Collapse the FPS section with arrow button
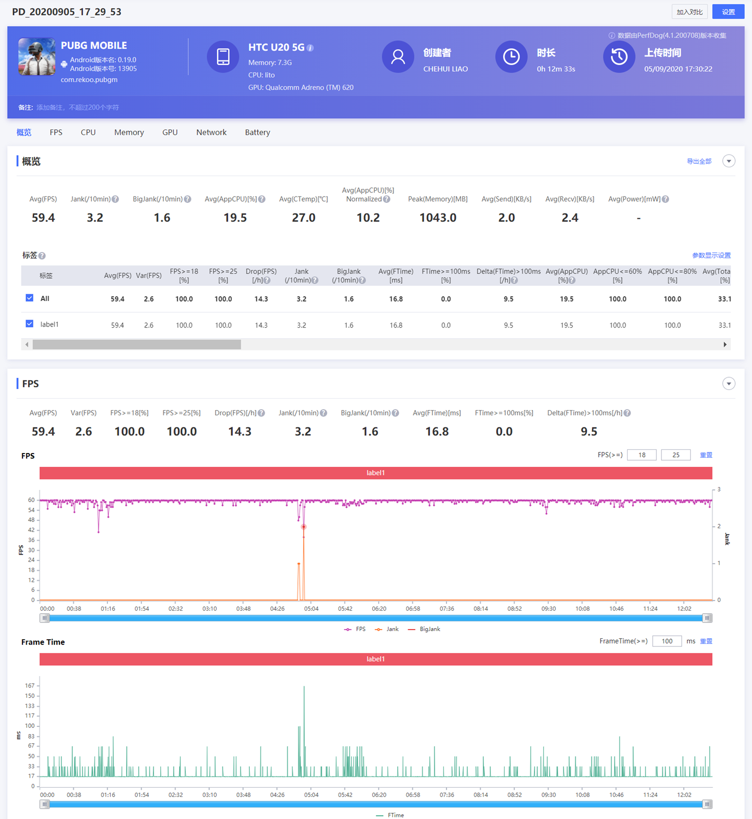The width and height of the screenshot is (752, 819). [728, 384]
